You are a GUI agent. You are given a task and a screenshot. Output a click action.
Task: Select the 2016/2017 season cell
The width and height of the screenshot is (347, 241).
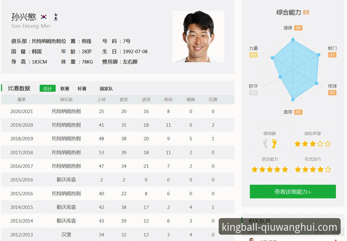(21, 166)
